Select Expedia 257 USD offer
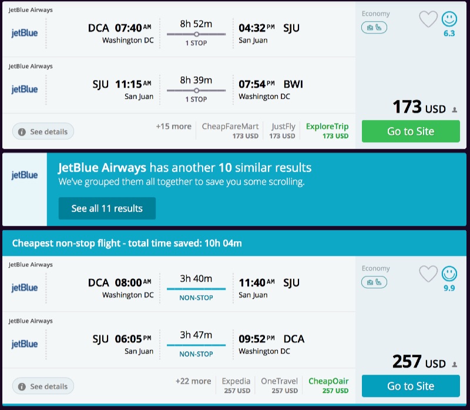The width and height of the screenshot is (470, 410). click(x=236, y=385)
